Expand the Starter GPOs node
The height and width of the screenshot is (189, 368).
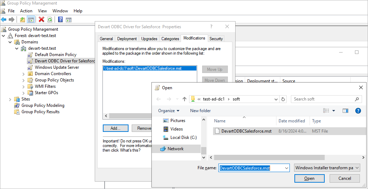[x=24, y=93]
